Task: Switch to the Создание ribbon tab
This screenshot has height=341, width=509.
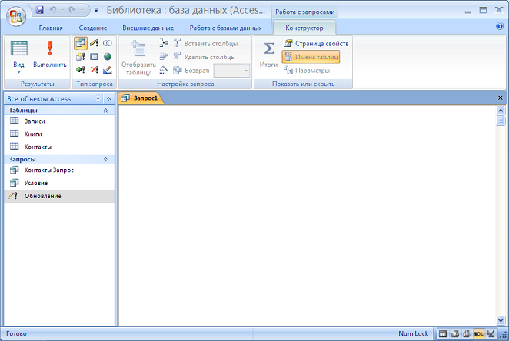Action: [93, 28]
